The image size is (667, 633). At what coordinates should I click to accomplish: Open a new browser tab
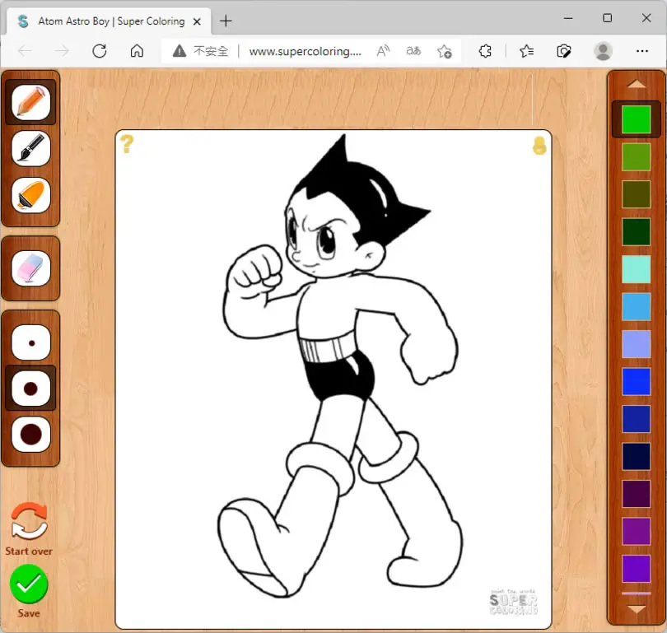click(x=226, y=21)
